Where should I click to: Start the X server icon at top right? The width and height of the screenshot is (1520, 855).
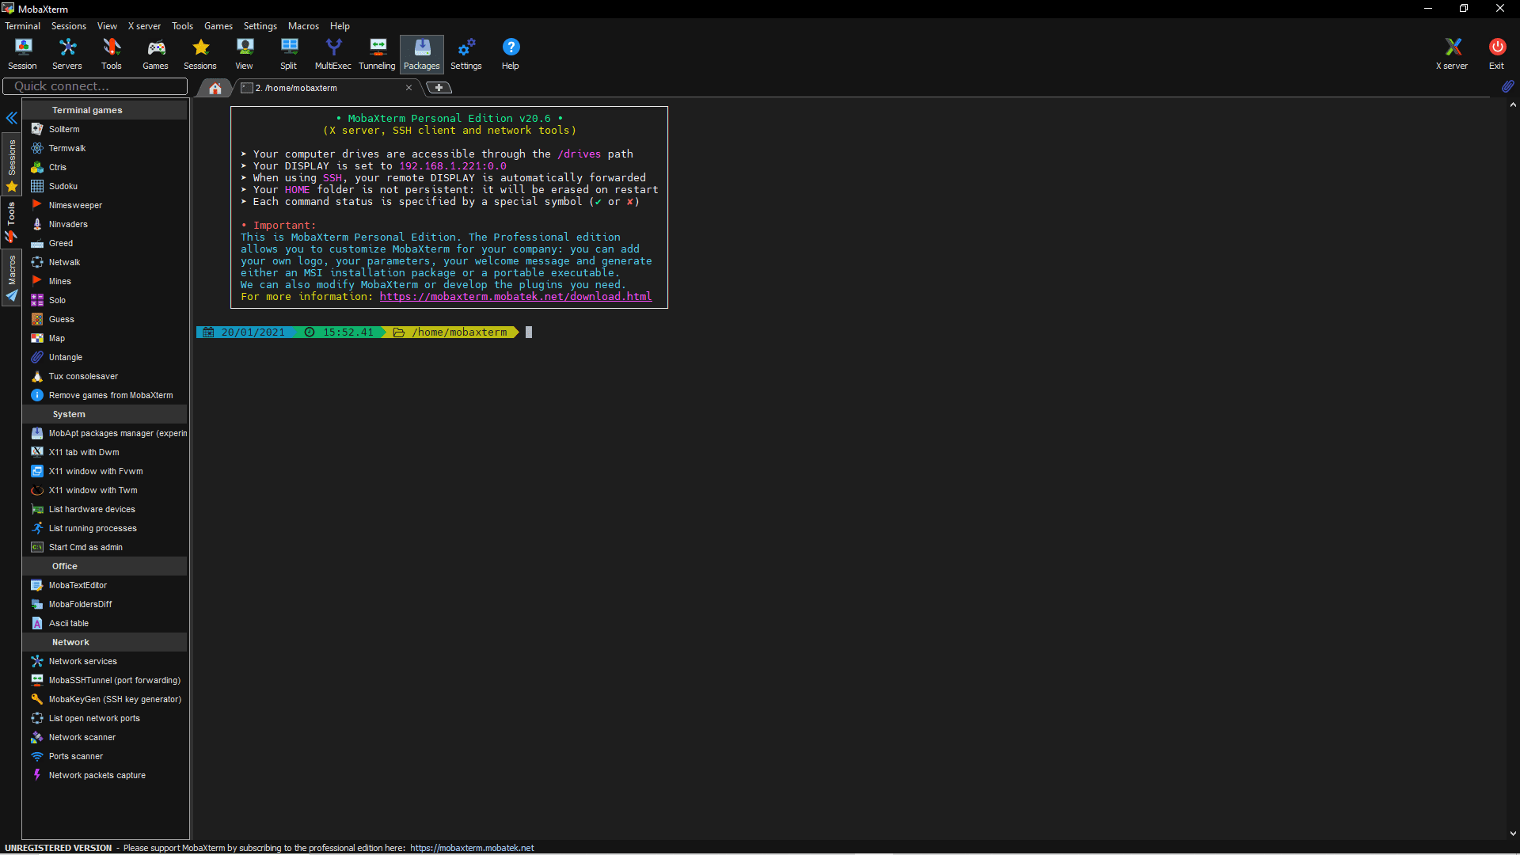point(1452,54)
